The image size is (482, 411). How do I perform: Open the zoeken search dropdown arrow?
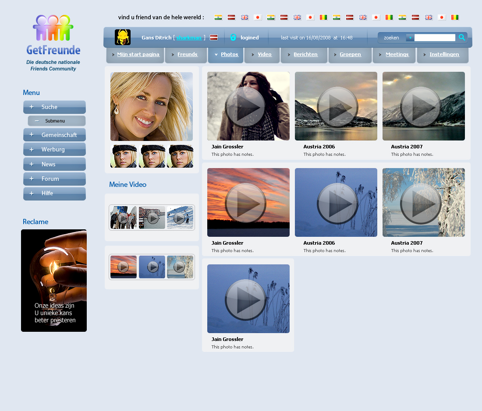410,38
